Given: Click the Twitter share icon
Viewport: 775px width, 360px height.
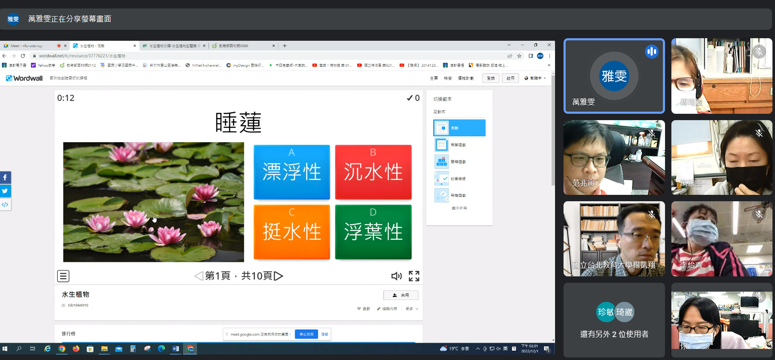Looking at the screenshot, I should coord(5,191).
